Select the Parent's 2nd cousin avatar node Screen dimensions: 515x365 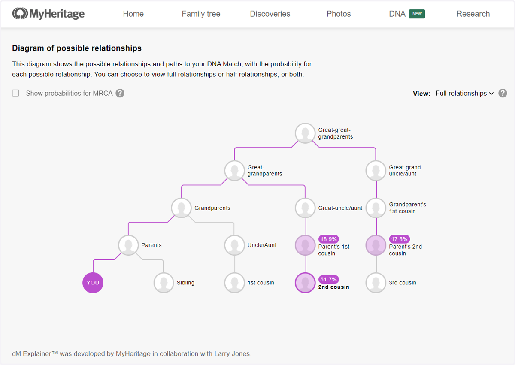[376, 245]
